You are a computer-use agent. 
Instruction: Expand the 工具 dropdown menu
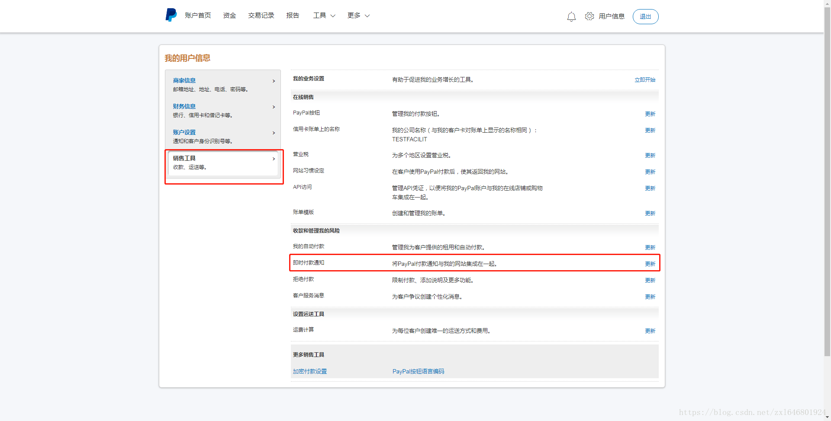coord(324,15)
